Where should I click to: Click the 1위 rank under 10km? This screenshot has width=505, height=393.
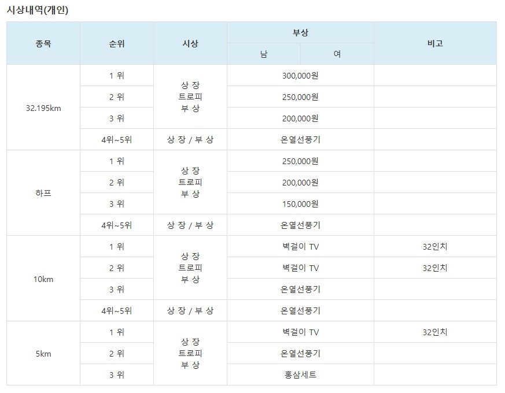tap(117, 247)
